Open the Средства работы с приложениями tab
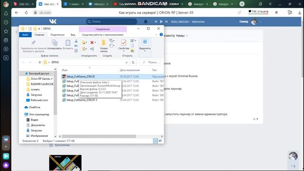The image size is (304, 171). [x=103, y=35]
